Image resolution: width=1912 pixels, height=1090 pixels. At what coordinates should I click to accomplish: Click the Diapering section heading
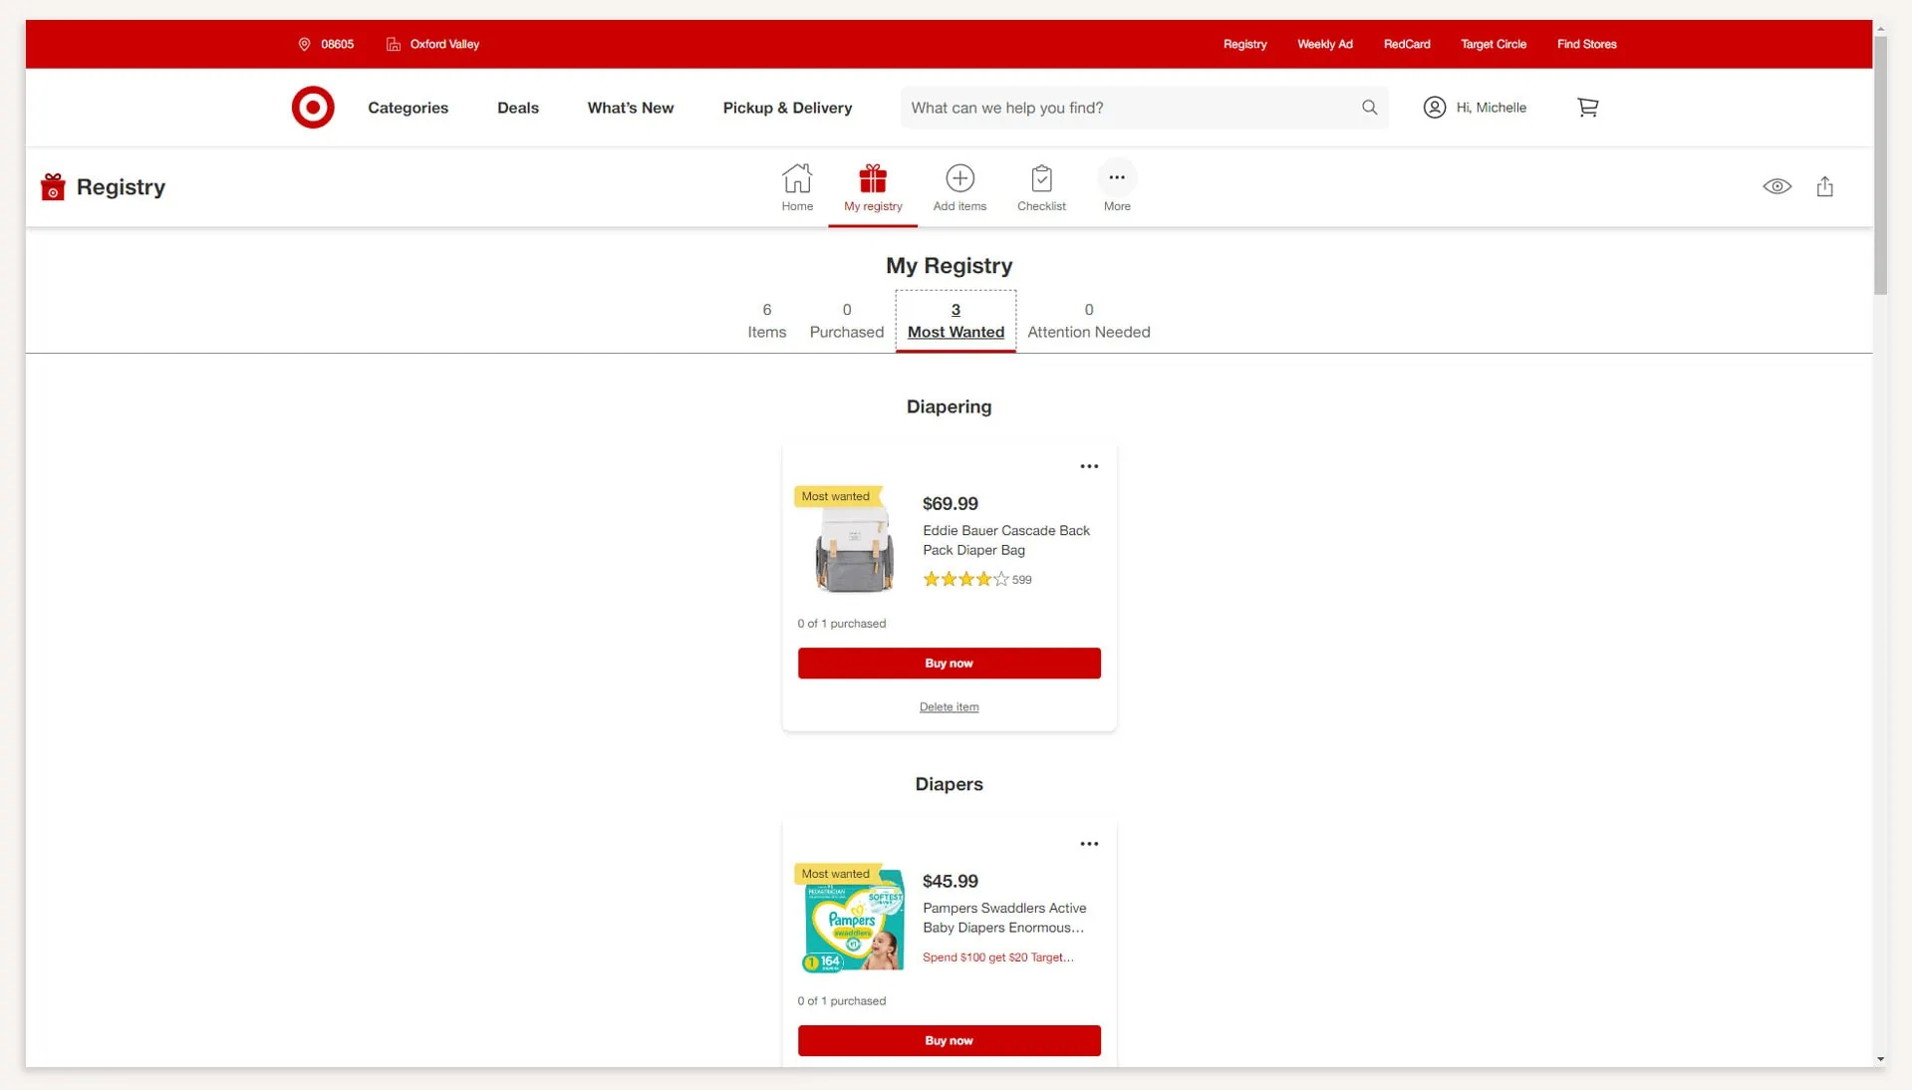click(x=949, y=407)
